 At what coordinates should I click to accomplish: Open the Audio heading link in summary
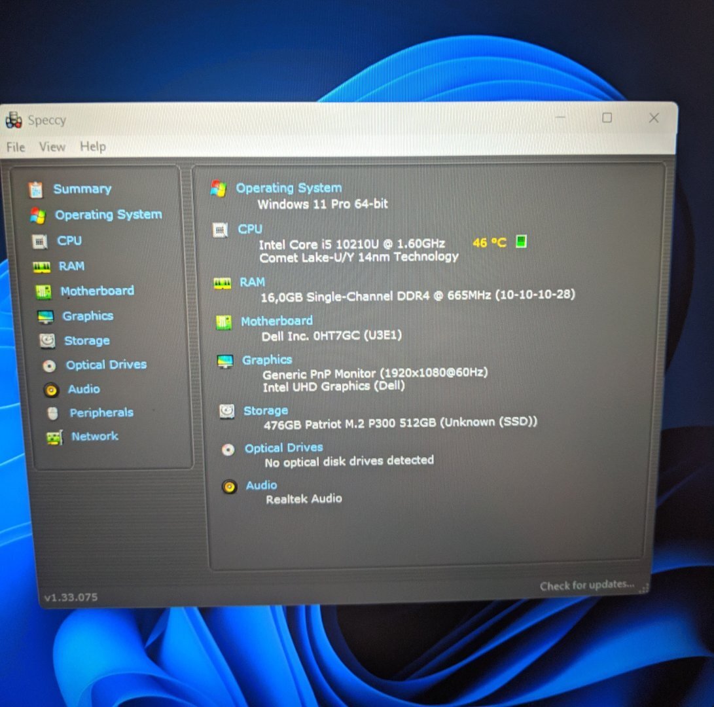pos(261,485)
